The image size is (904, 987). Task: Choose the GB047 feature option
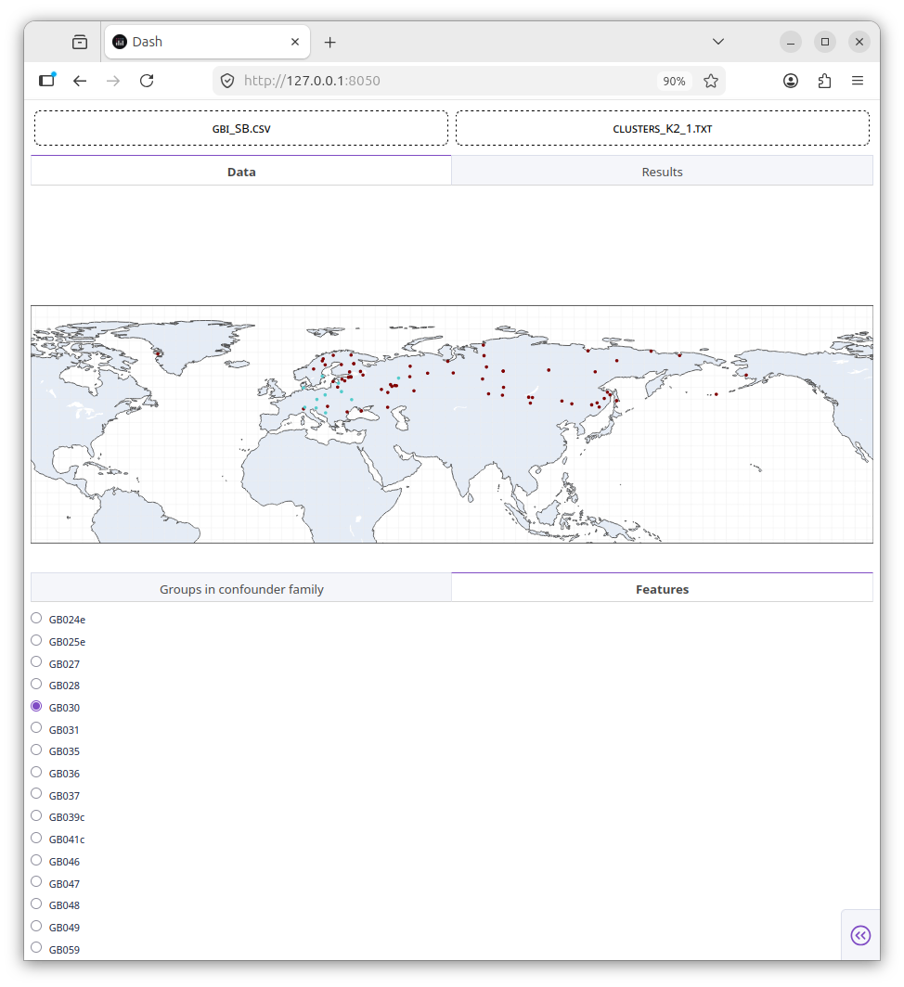pos(36,882)
